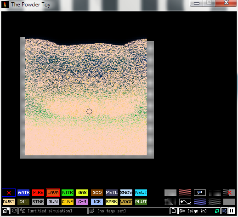Select the WATR water element
The width and height of the screenshot is (238, 217).
[23, 193]
